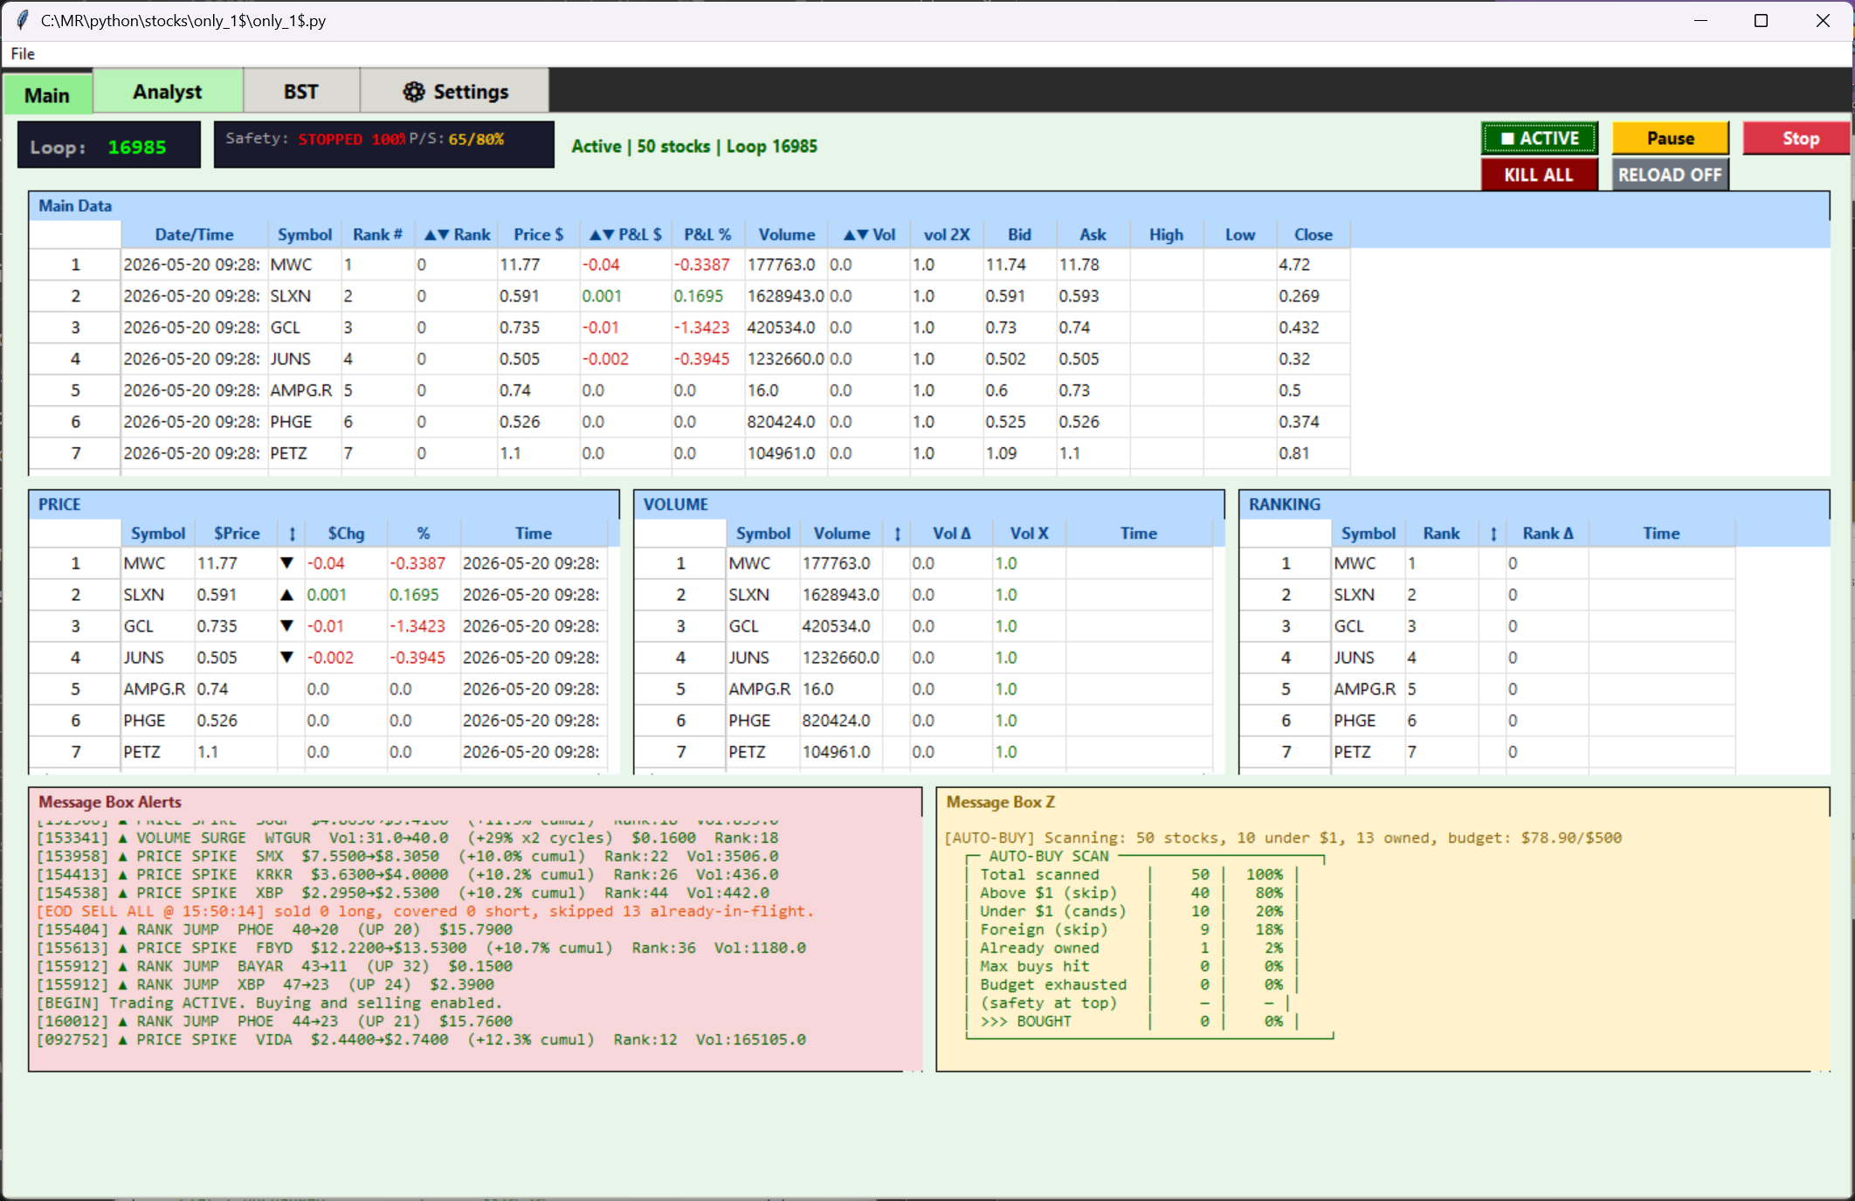
Task: Click the Vol X header in VOLUME panel
Action: pyautogui.click(x=1029, y=534)
